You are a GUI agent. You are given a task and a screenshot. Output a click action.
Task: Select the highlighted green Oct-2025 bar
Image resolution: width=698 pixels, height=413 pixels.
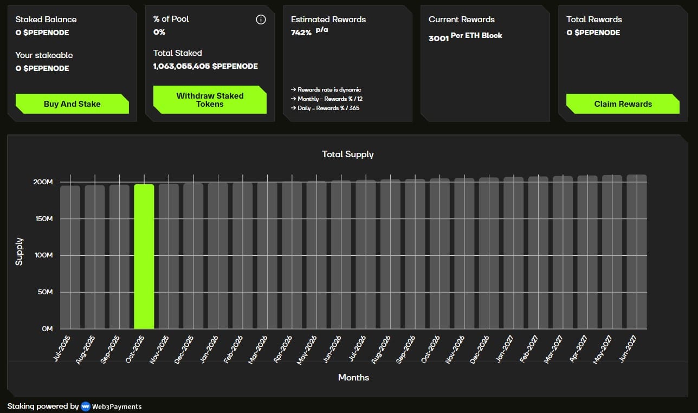(144, 256)
